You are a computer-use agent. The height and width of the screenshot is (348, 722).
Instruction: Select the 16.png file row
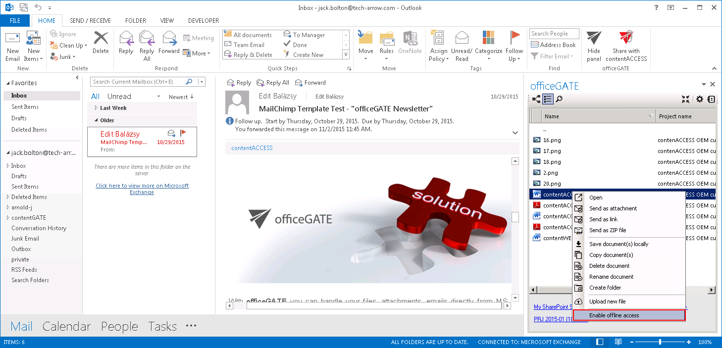pyautogui.click(x=623, y=140)
